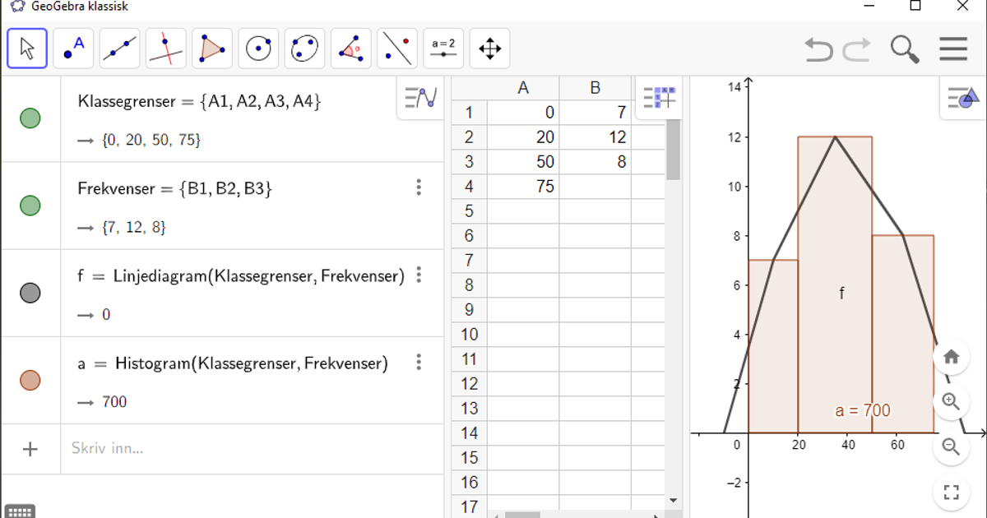Click the spreadsheet horizontal scrollbar thumb
The width and height of the screenshot is (987, 518).
pos(522,515)
